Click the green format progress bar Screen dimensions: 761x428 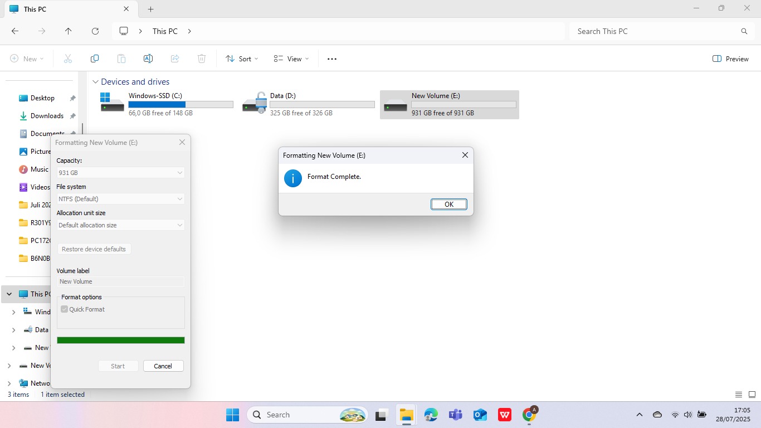click(x=120, y=341)
